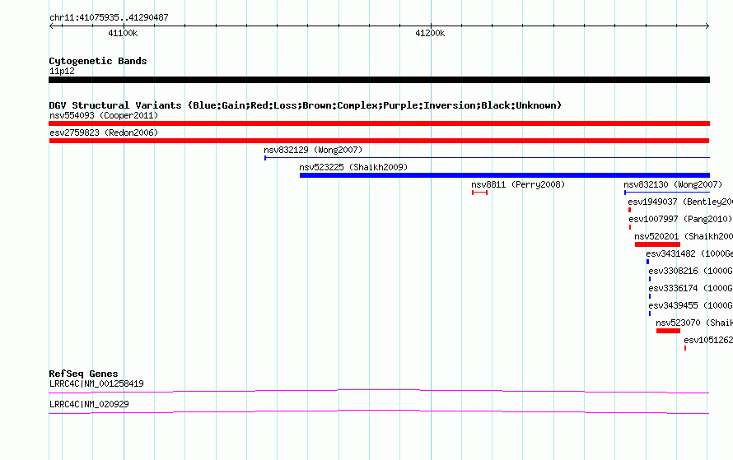
Task: Select the blue nsv832130 gain line
Action: tap(667, 193)
